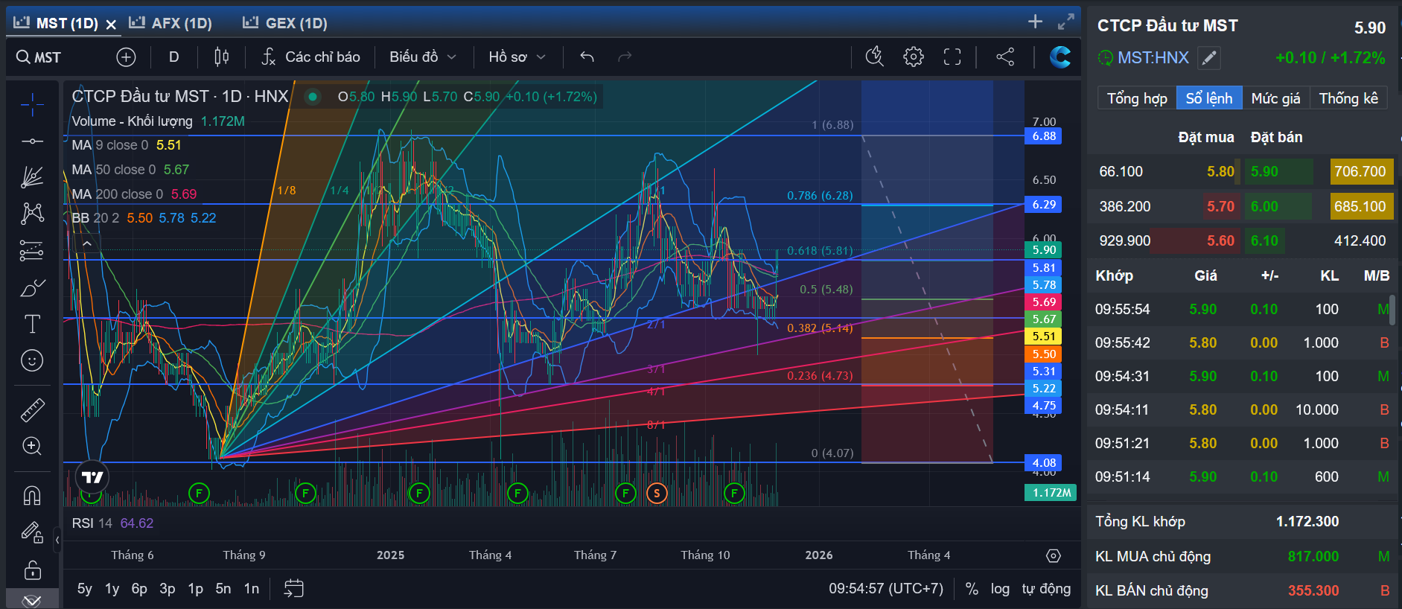Close the MST (1D) tab
The height and width of the screenshot is (609, 1402).
(111, 25)
